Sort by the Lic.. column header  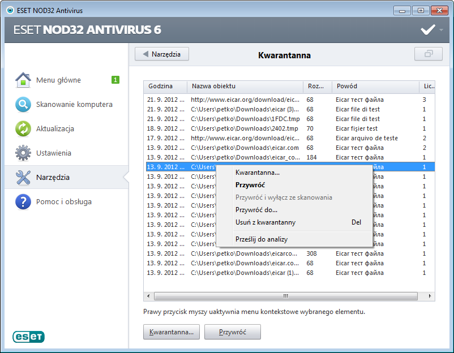pos(427,86)
